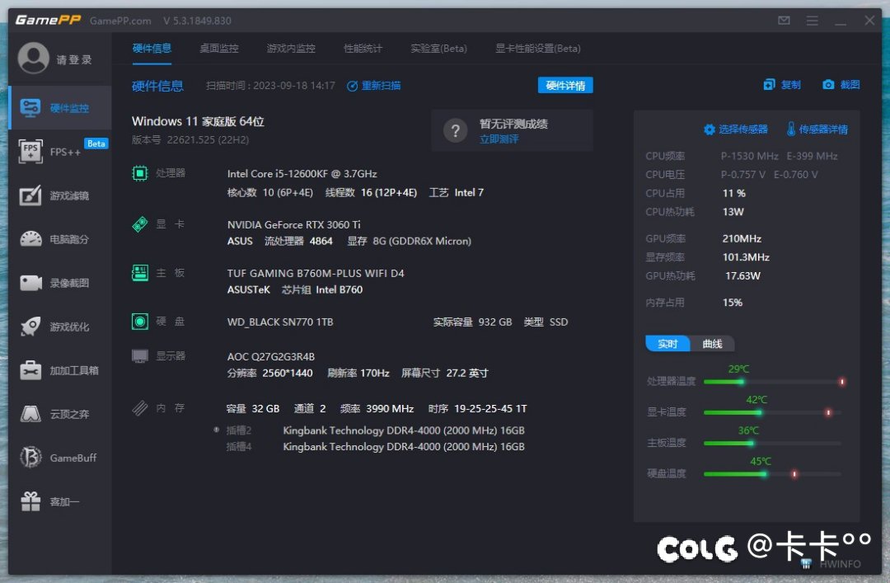This screenshot has height=583, width=890.
Task: Switch to the 桌面监控 tab
Action: click(219, 49)
